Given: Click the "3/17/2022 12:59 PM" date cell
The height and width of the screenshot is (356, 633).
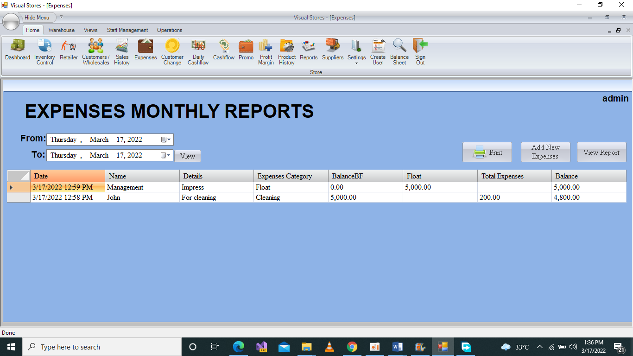Looking at the screenshot, I should tap(68, 187).
